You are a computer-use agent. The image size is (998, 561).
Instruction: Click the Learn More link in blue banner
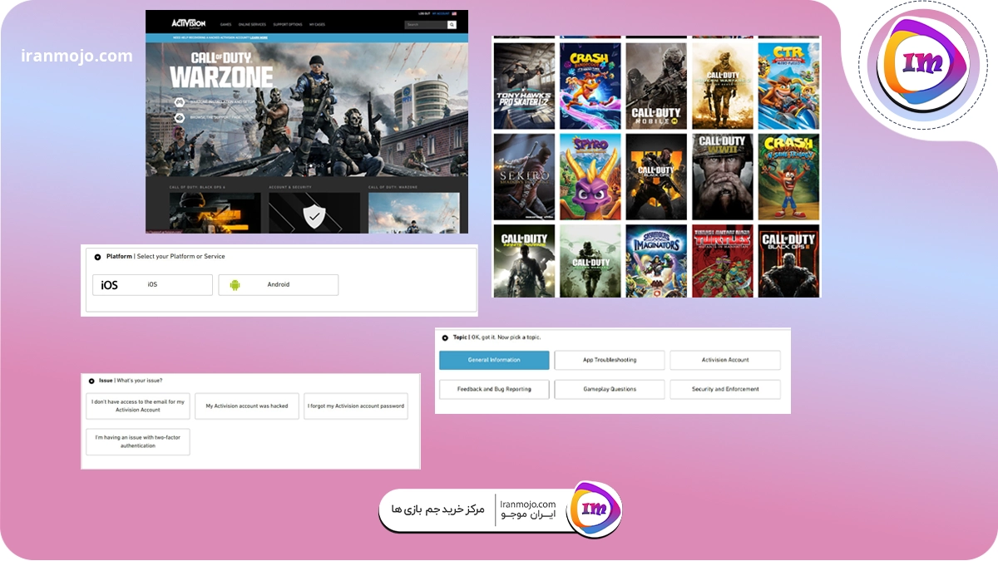coord(259,37)
